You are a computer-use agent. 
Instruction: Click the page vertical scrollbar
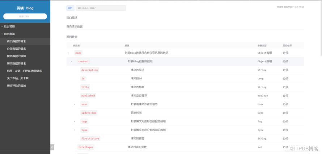(x=321, y=29)
